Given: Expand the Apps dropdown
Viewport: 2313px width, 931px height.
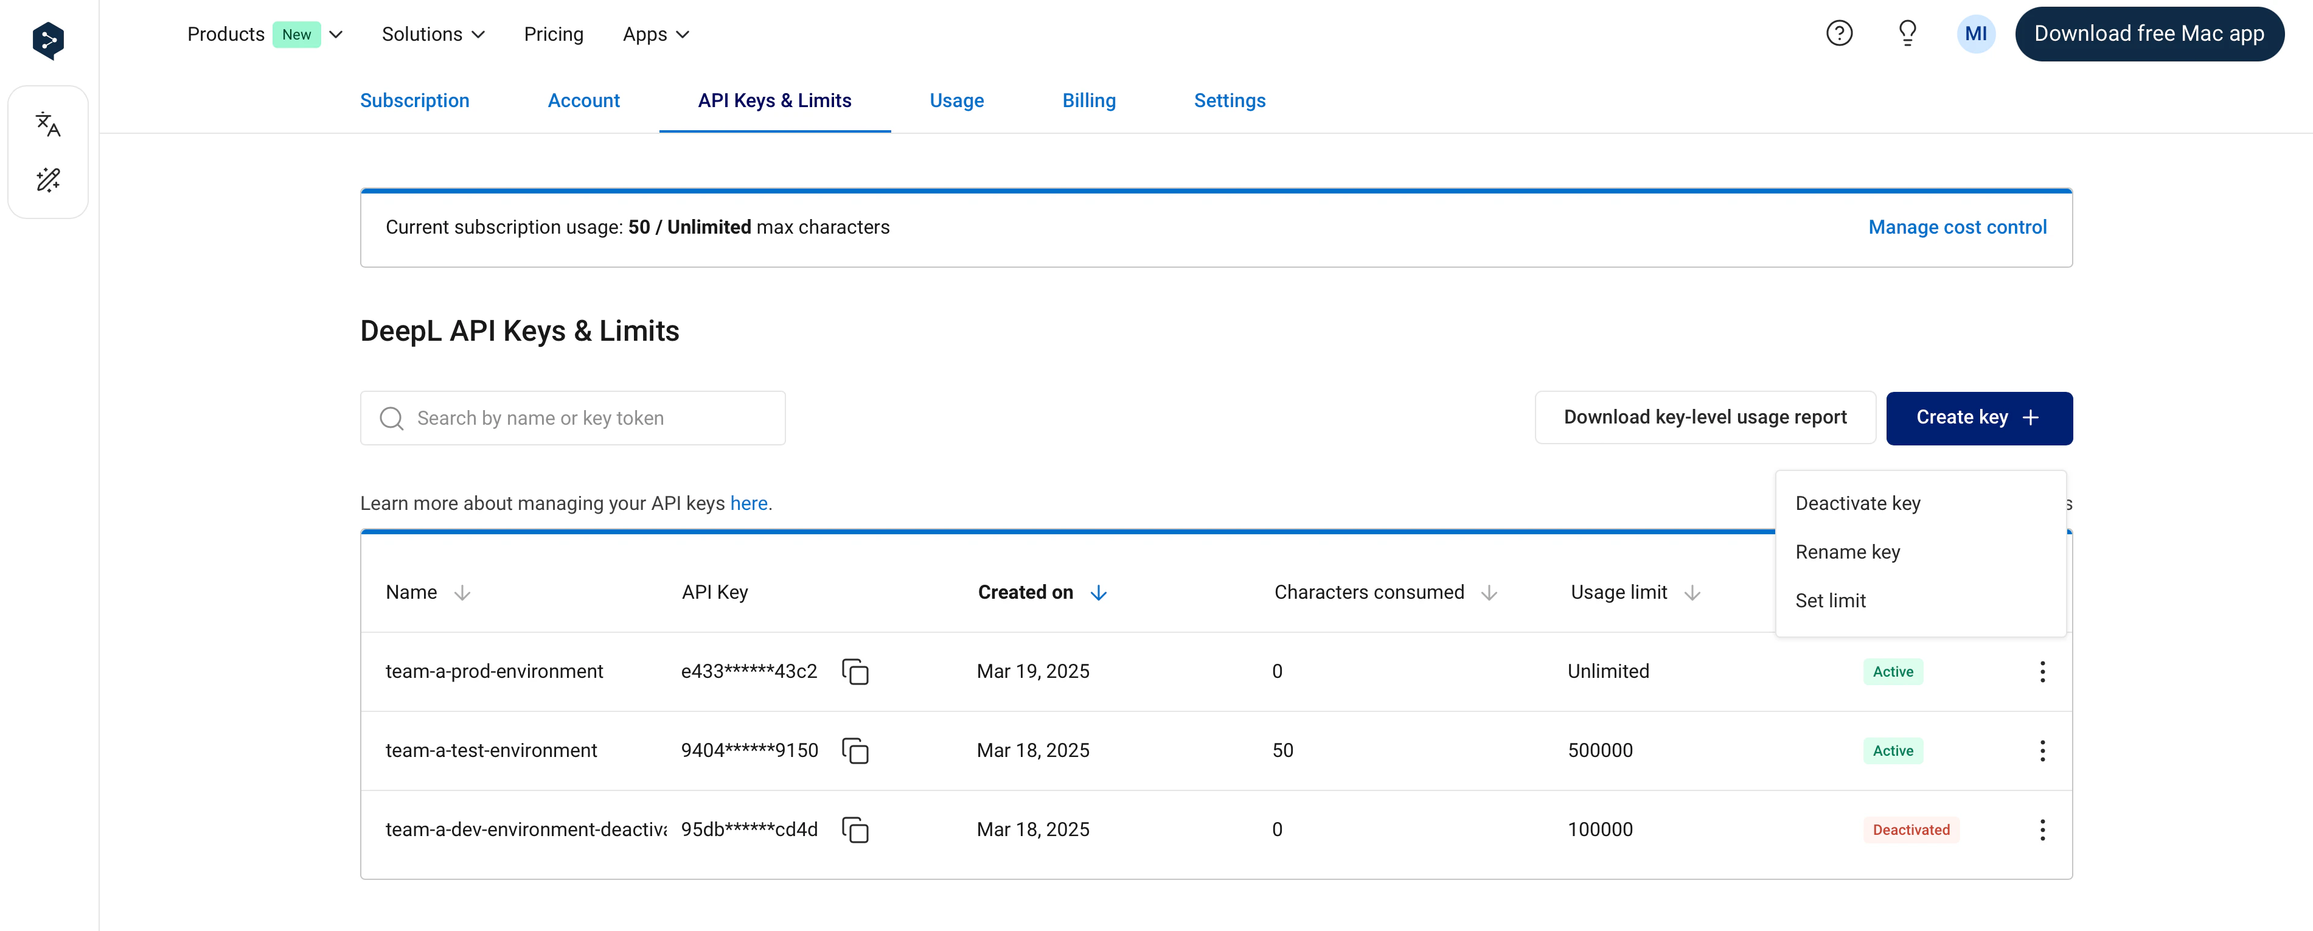Looking at the screenshot, I should 655,34.
